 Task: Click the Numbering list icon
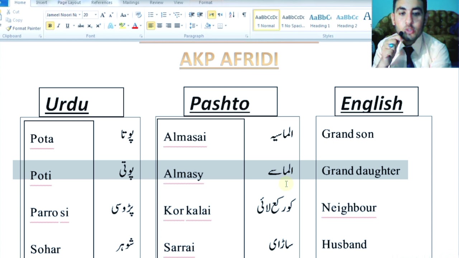coord(164,15)
